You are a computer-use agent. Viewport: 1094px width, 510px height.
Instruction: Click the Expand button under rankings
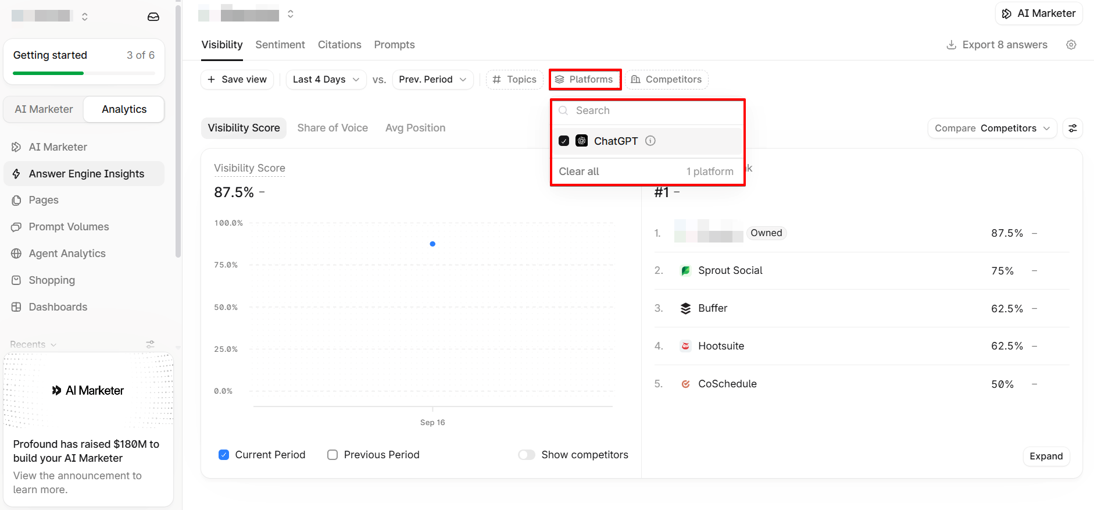[x=1046, y=456]
